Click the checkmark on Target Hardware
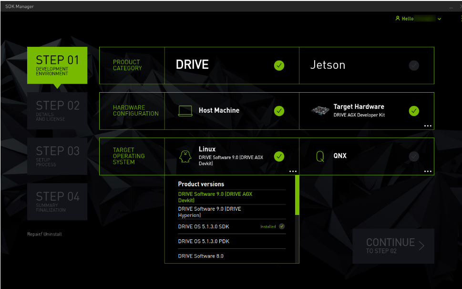This screenshot has width=462, height=289. click(x=413, y=111)
